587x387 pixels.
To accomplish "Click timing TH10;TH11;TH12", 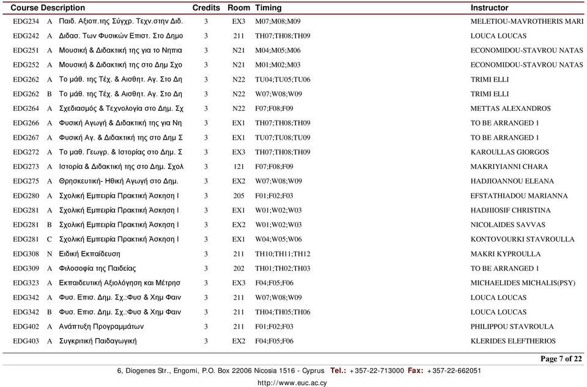I will [282, 254].
